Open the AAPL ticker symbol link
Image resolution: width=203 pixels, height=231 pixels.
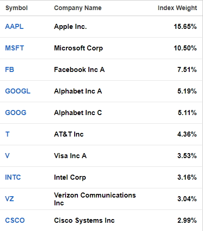pyautogui.click(x=14, y=27)
